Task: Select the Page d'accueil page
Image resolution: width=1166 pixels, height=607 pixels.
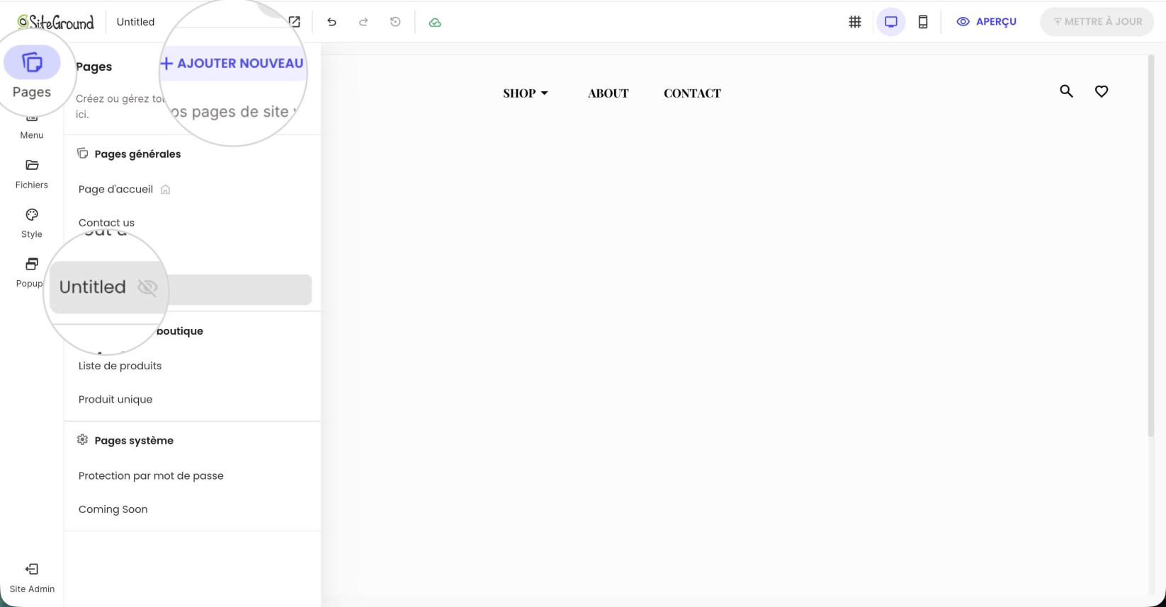Action: (x=115, y=190)
